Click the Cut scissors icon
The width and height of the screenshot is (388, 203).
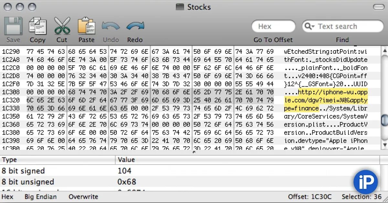pos(62,26)
